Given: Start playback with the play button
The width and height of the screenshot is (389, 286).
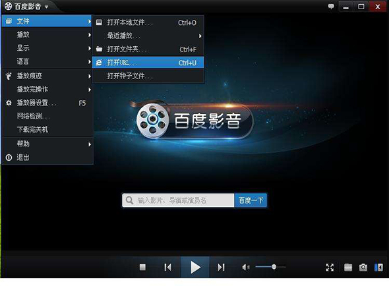Looking at the screenshot, I should 195,267.
